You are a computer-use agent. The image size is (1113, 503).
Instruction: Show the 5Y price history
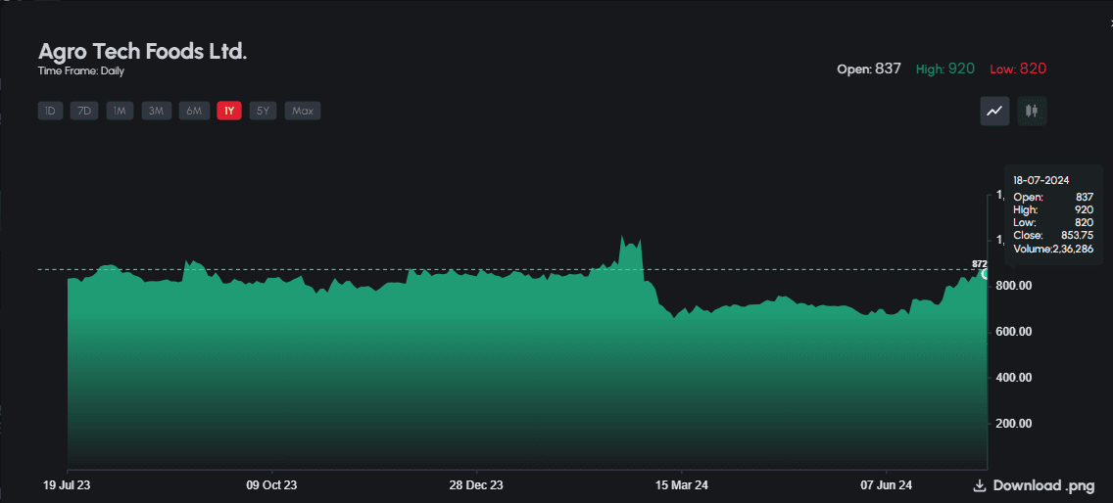point(263,111)
